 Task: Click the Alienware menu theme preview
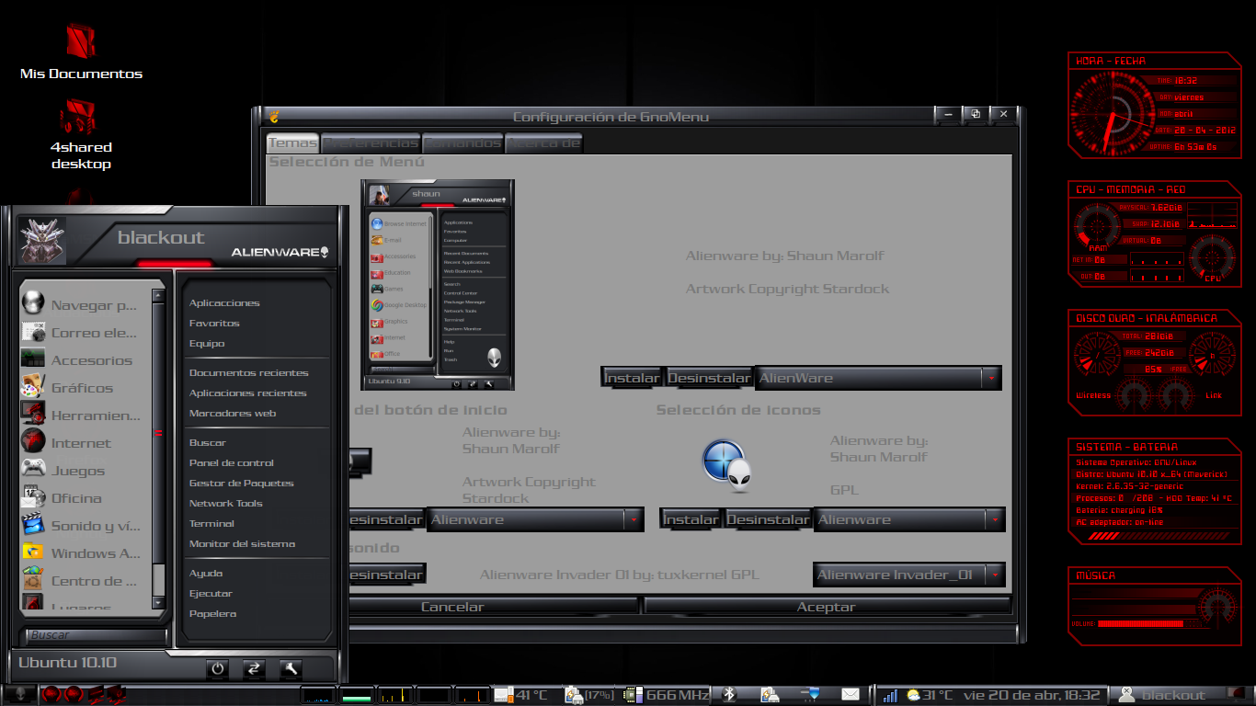pos(438,285)
